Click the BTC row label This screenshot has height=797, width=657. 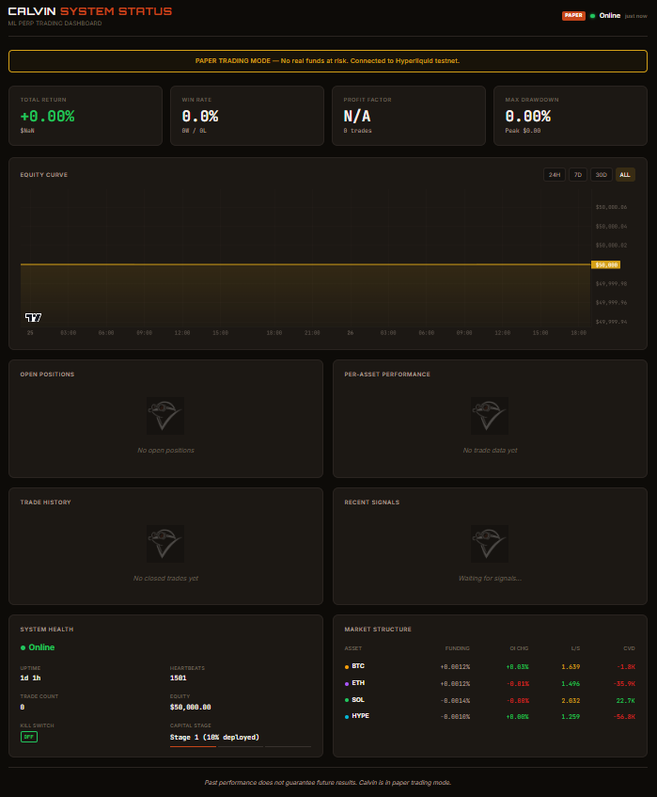(x=358, y=666)
